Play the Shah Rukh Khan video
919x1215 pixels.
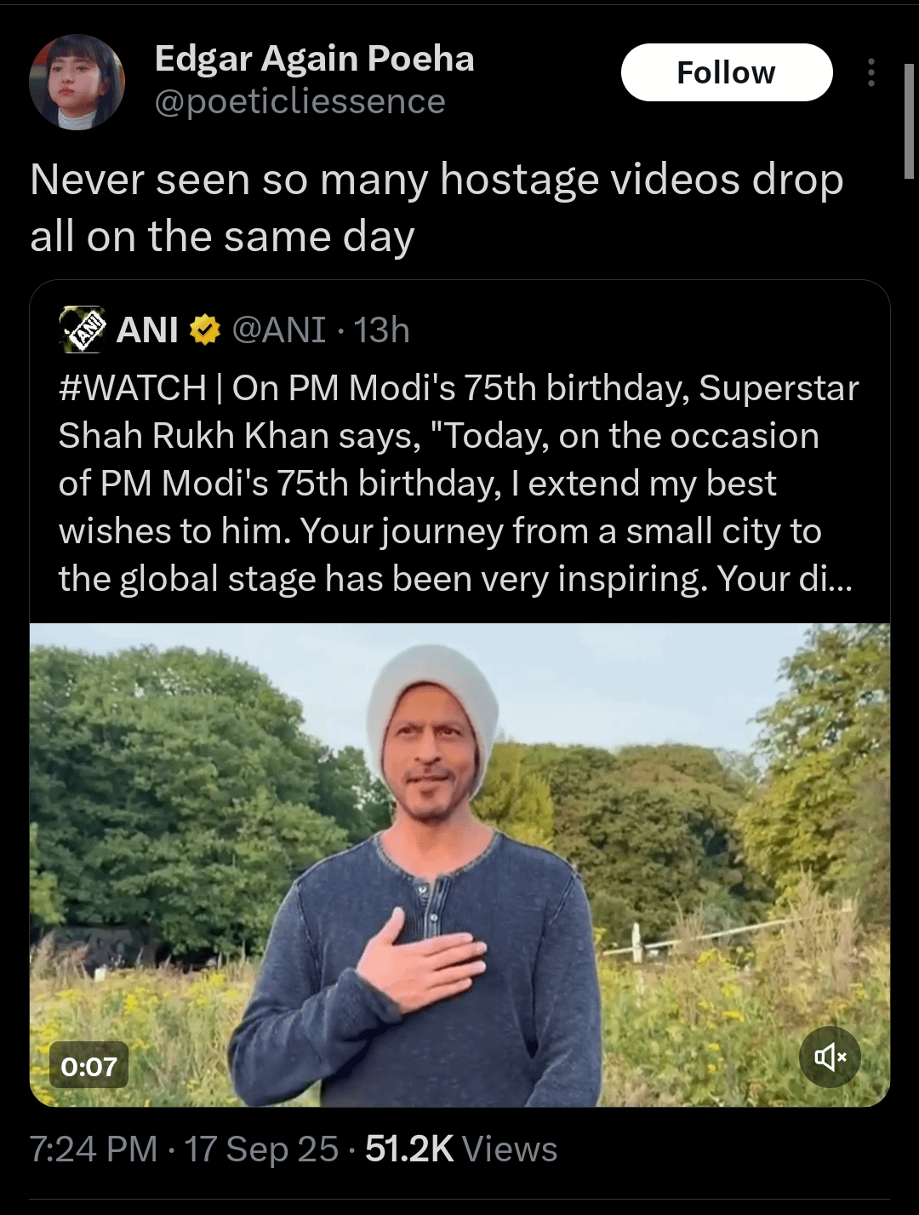coord(459,865)
